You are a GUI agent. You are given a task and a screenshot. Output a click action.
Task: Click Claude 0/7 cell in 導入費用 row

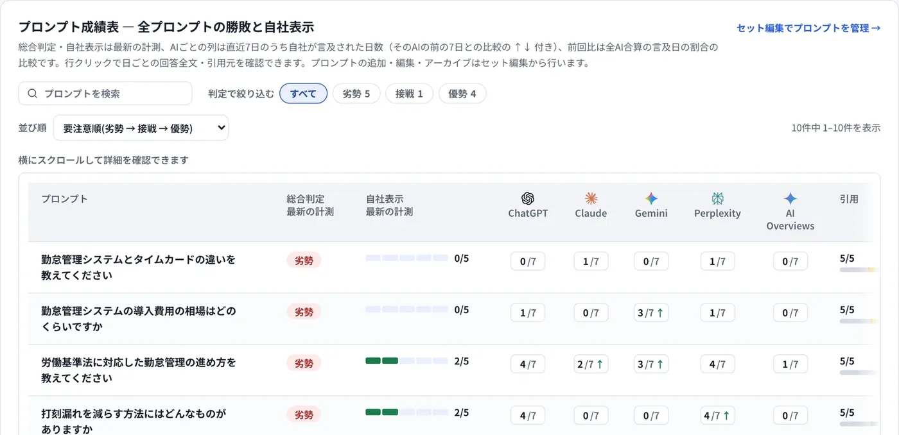pyautogui.click(x=591, y=312)
